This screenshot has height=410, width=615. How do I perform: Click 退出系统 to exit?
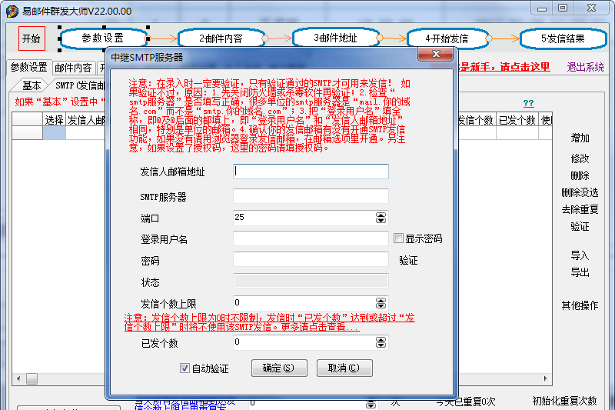585,67
